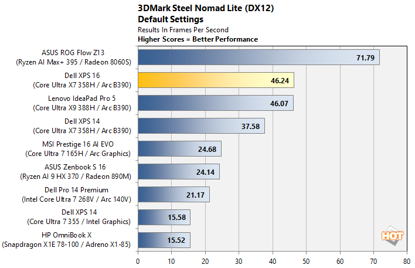Click the Ryzen AI Max+ 395 spec label

[74, 62]
